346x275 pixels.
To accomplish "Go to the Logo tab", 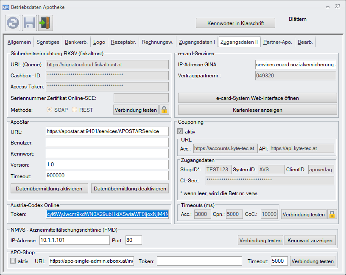I will [x=99, y=42].
